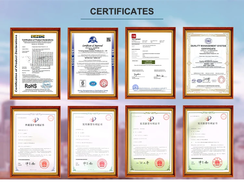244x185 pixels.
Task: Click the CERTIFICATES heading
Action: (122, 11)
